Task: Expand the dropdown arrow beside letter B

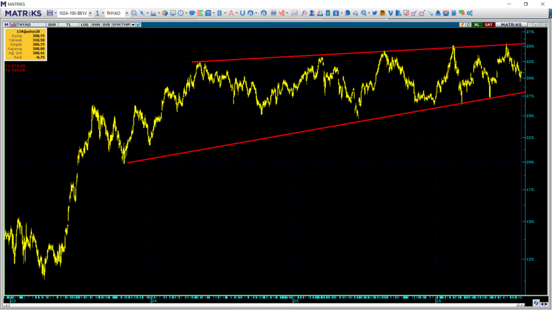Action: point(225,13)
